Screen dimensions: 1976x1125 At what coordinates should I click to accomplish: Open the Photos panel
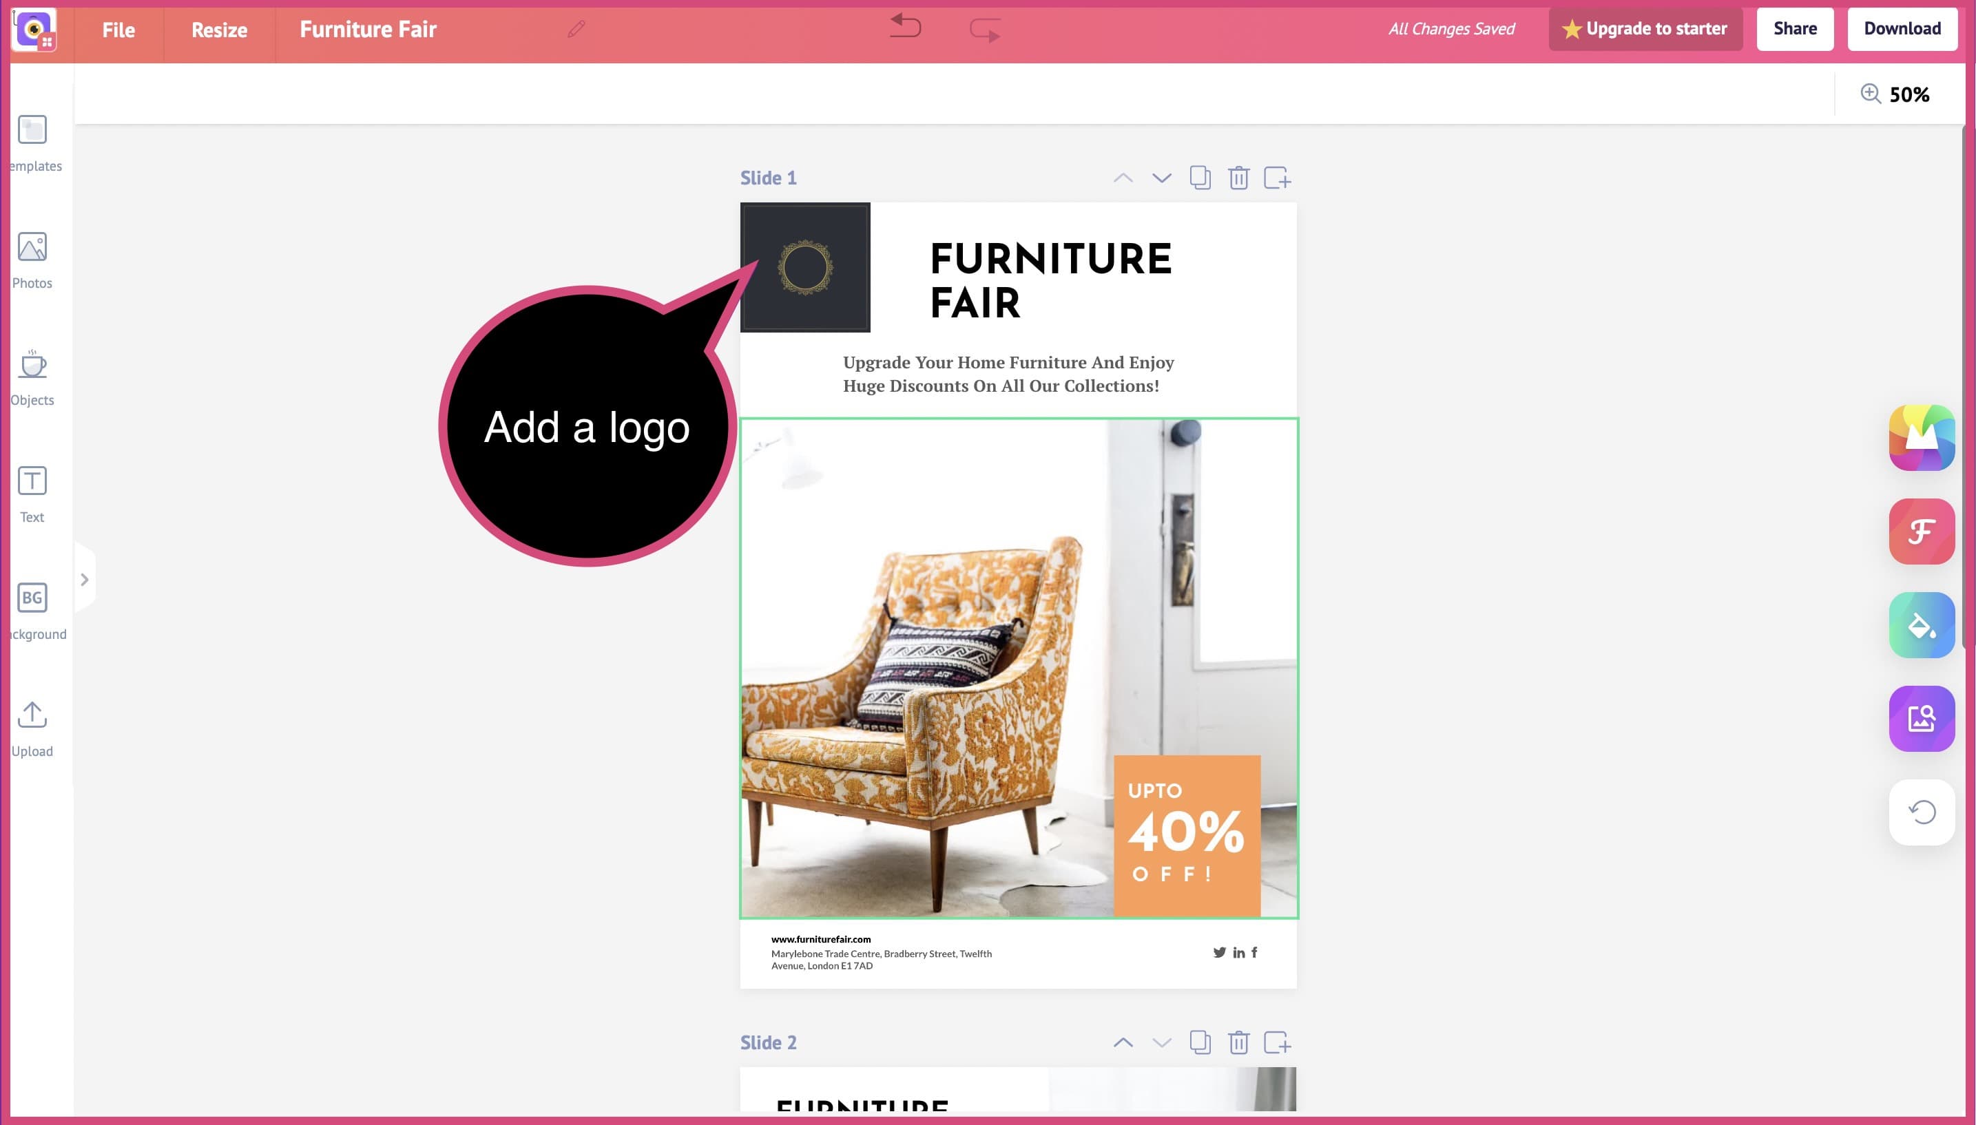coord(31,257)
